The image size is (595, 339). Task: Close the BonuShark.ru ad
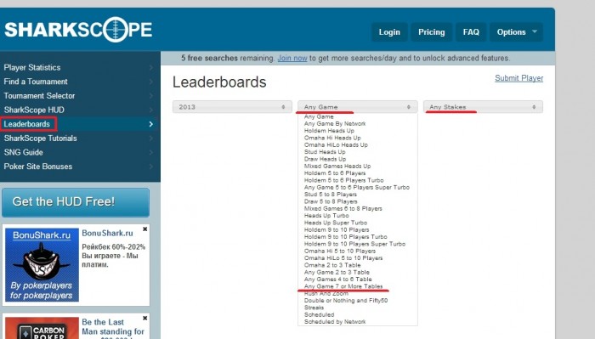point(145,229)
